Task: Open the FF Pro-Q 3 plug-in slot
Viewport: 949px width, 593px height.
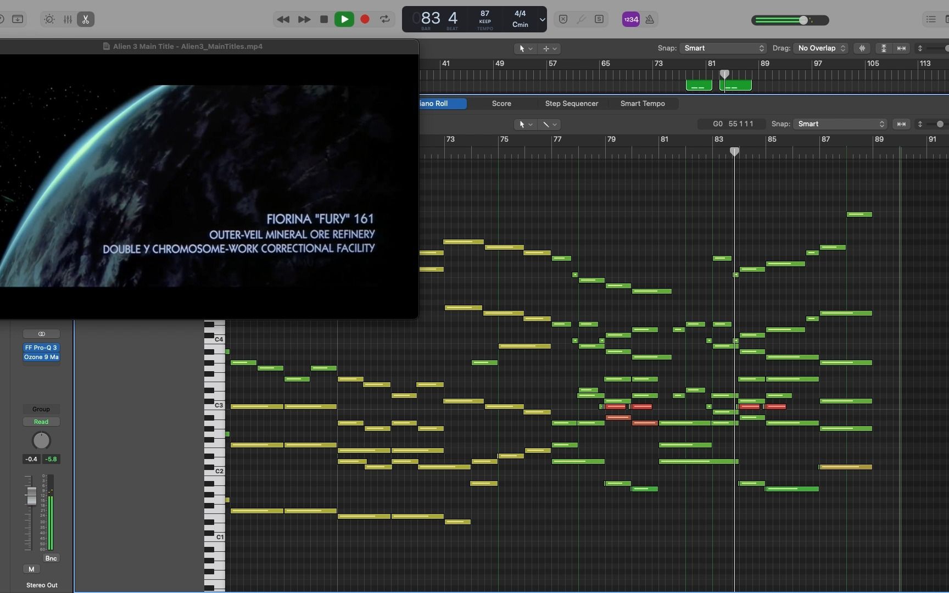Action: pyautogui.click(x=41, y=348)
